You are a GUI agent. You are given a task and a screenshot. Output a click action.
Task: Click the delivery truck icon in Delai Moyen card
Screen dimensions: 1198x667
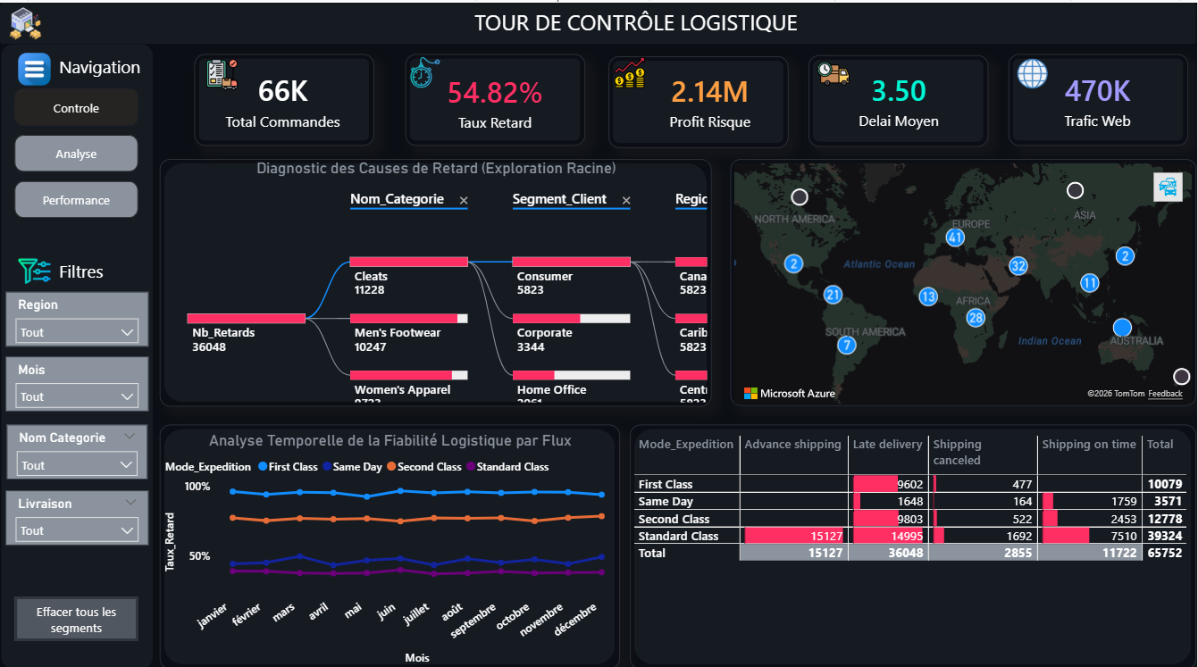(834, 75)
